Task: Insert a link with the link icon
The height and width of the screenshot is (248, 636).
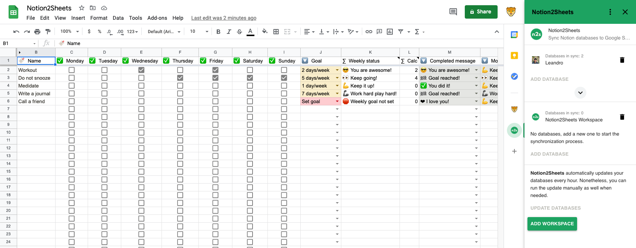Action: pyautogui.click(x=369, y=32)
